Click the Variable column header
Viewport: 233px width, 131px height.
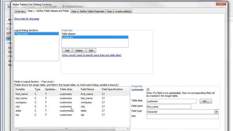pos(20,89)
